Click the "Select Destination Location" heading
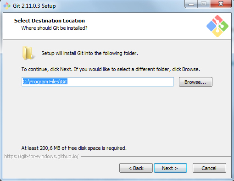This screenshot has height=181, width=234. (x=50, y=21)
